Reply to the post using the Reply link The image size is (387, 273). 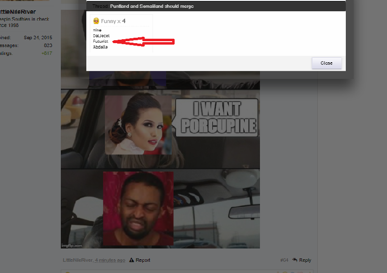[305, 260]
